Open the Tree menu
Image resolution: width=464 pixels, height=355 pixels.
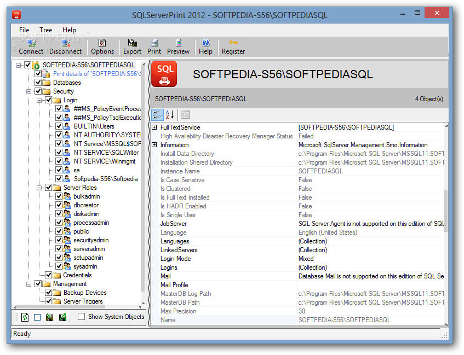[x=46, y=30]
